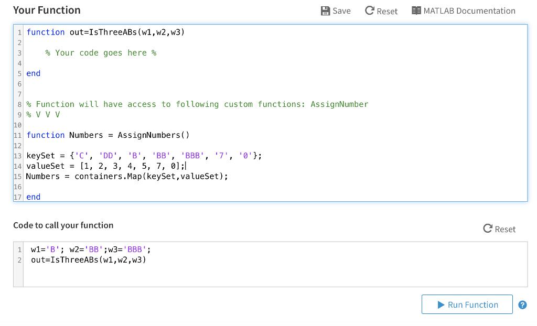
Task: Click the containers.Map line of code
Action: pos(127,177)
